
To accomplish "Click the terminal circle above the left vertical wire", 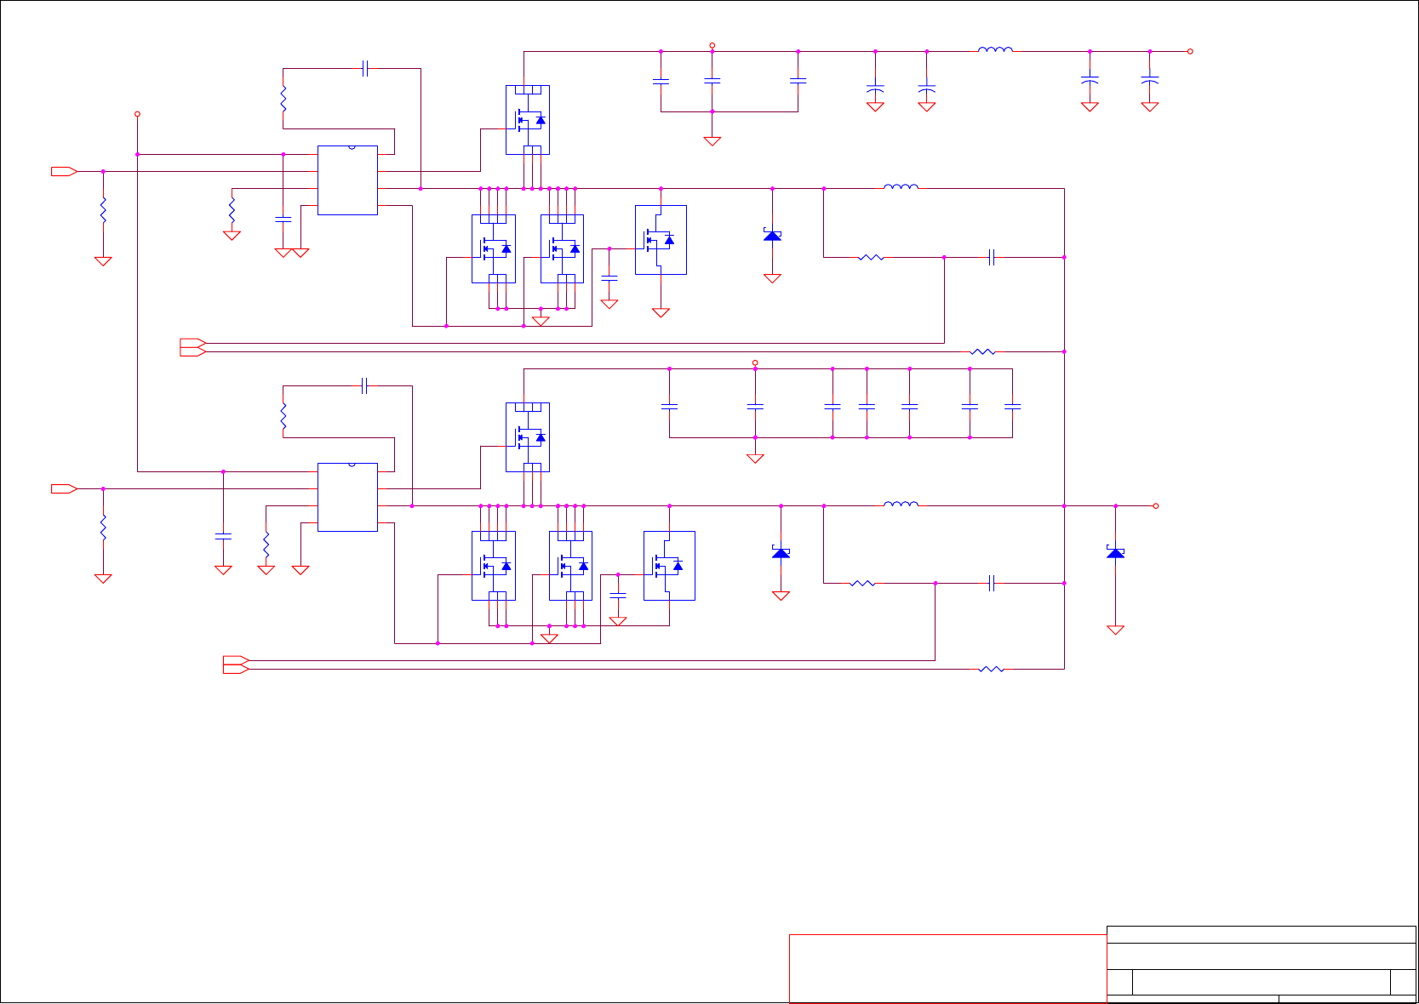I will [137, 114].
